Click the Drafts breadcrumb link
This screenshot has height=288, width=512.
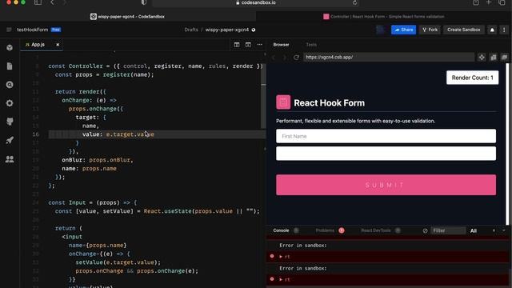coord(191,30)
